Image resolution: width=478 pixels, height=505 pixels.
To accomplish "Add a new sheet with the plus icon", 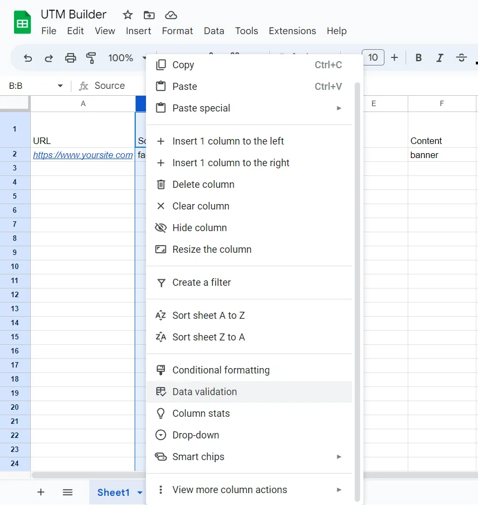I will [x=41, y=492].
